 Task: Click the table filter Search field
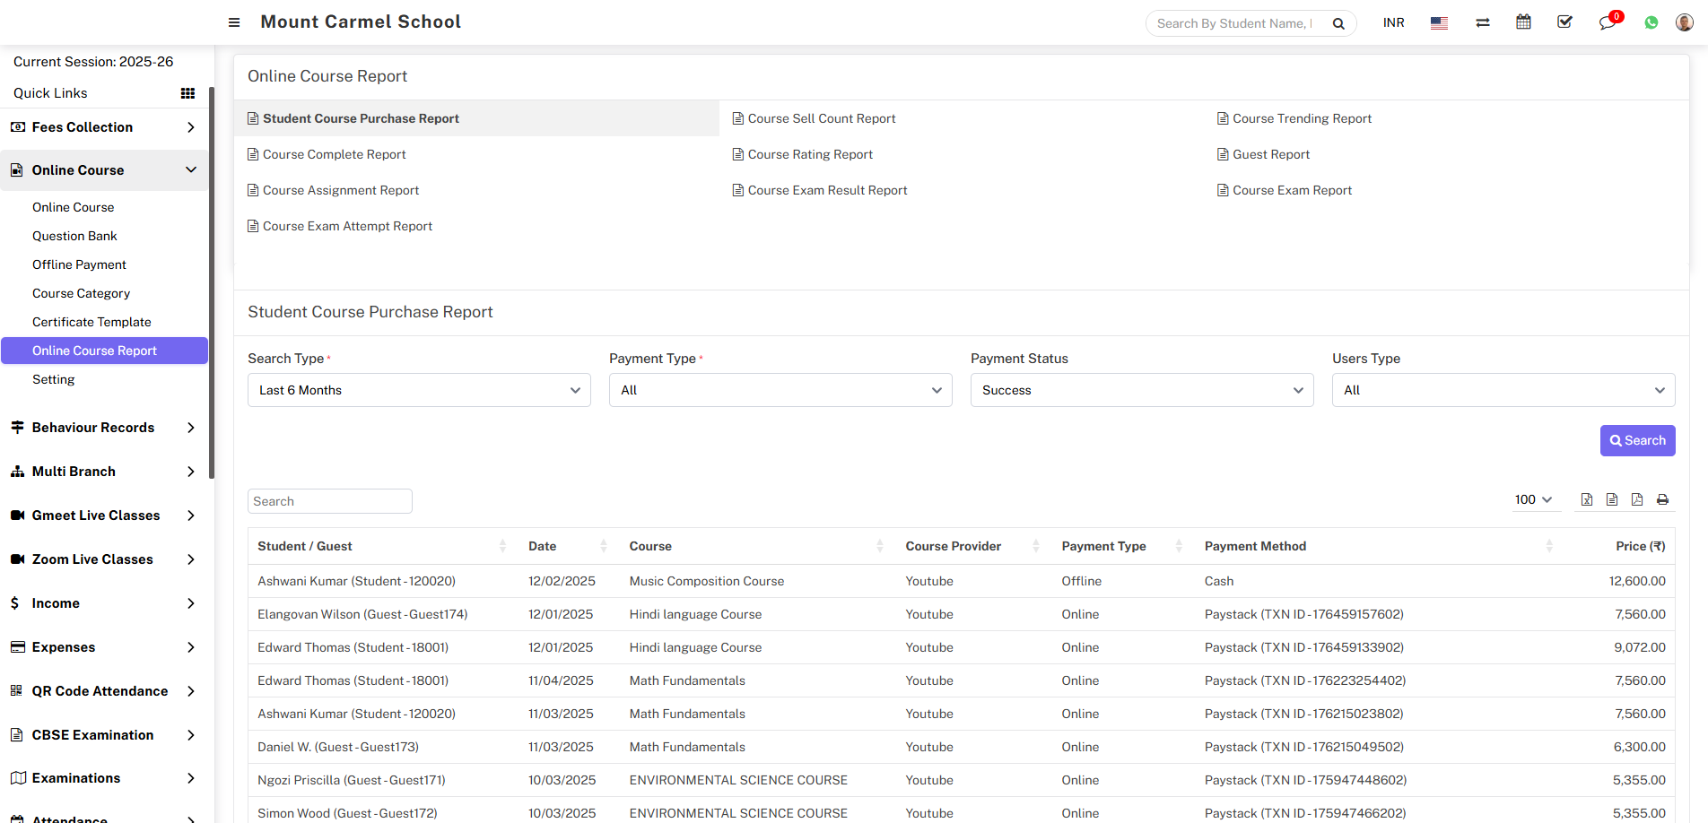point(329,501)
